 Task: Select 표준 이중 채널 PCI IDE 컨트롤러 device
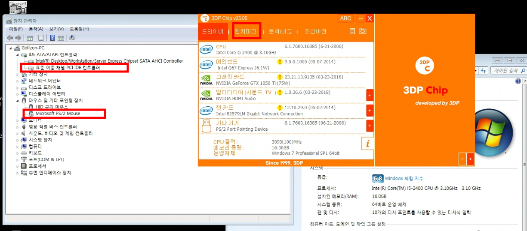click(68, 68)
